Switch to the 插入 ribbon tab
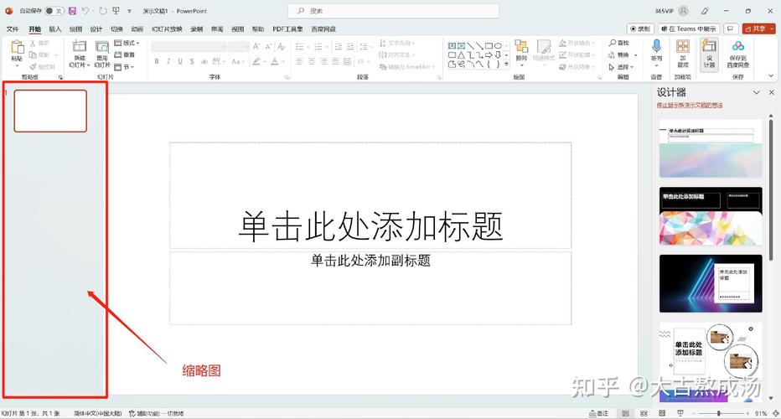 click(55, 28)
